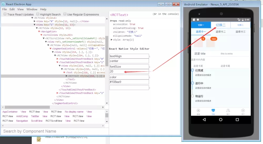Click the tree scrollbar up arrow

[x=107, y=19]
